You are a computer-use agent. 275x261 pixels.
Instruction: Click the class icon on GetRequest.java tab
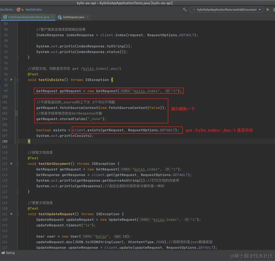point(60,17)
